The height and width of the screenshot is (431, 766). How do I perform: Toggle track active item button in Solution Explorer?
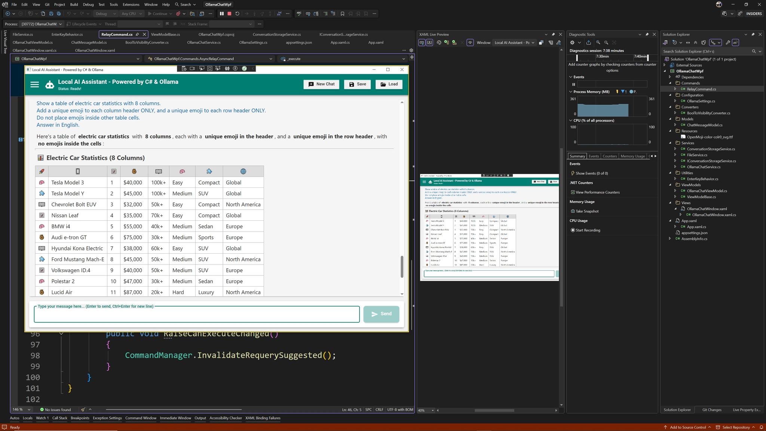716,43
